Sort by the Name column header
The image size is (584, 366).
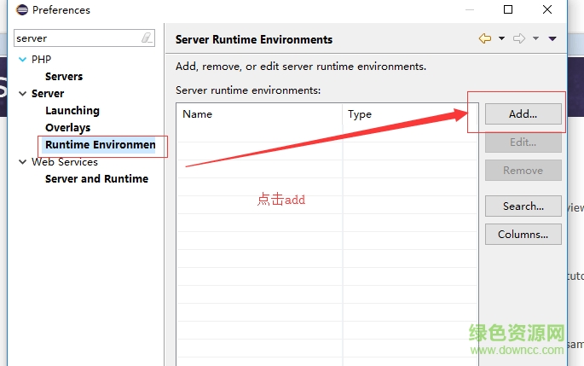(x=259, y=114)
